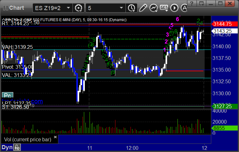Viewport: 239px width, 152px height.
Task: Click the 3130.00 price axis label
Action: pos(222,93)
